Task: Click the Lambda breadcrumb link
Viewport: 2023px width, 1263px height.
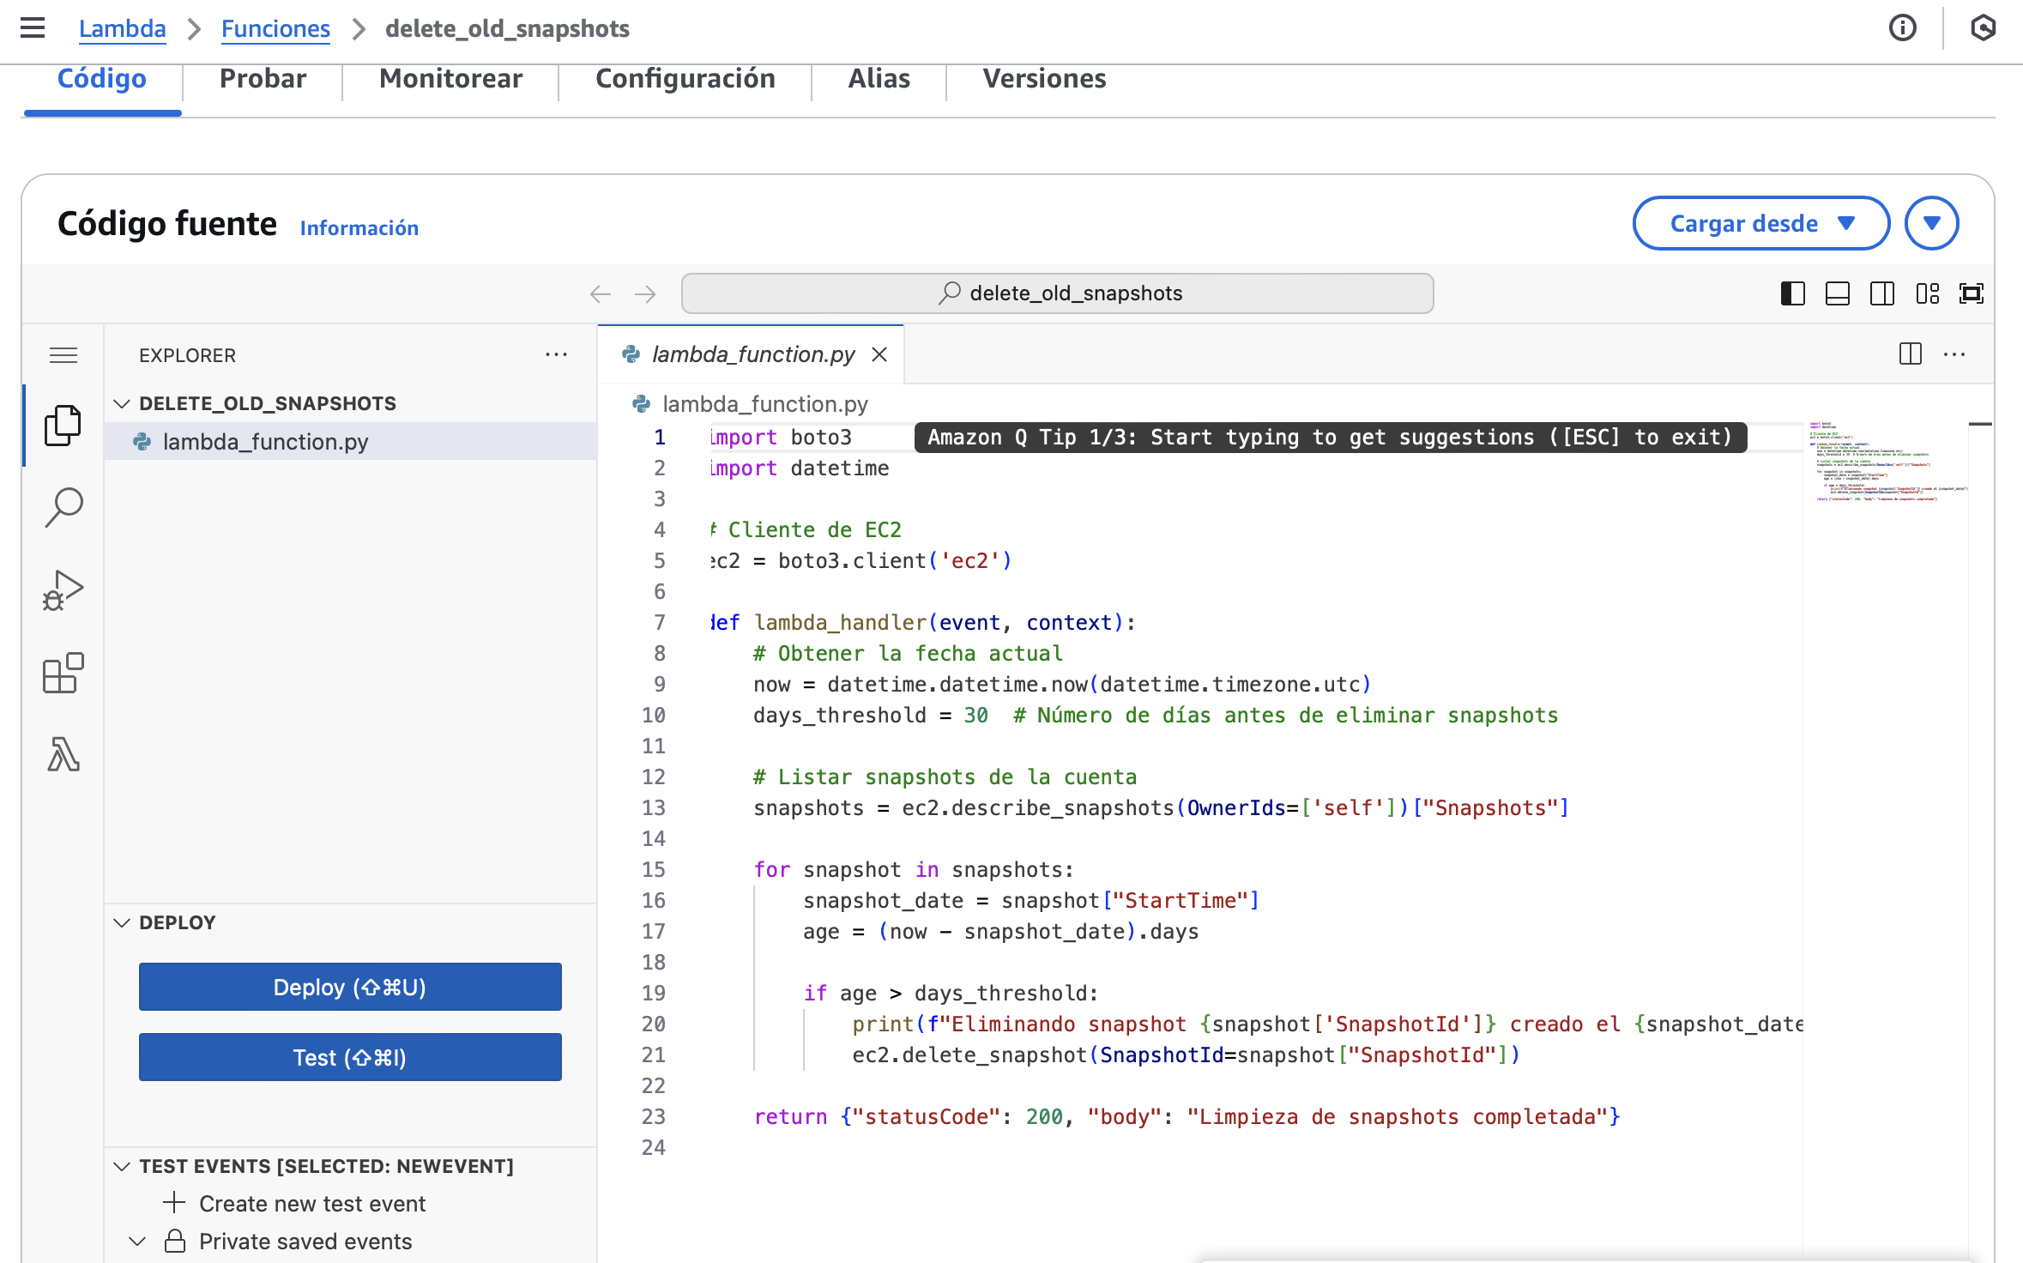Action: click(x=122, y=28)
